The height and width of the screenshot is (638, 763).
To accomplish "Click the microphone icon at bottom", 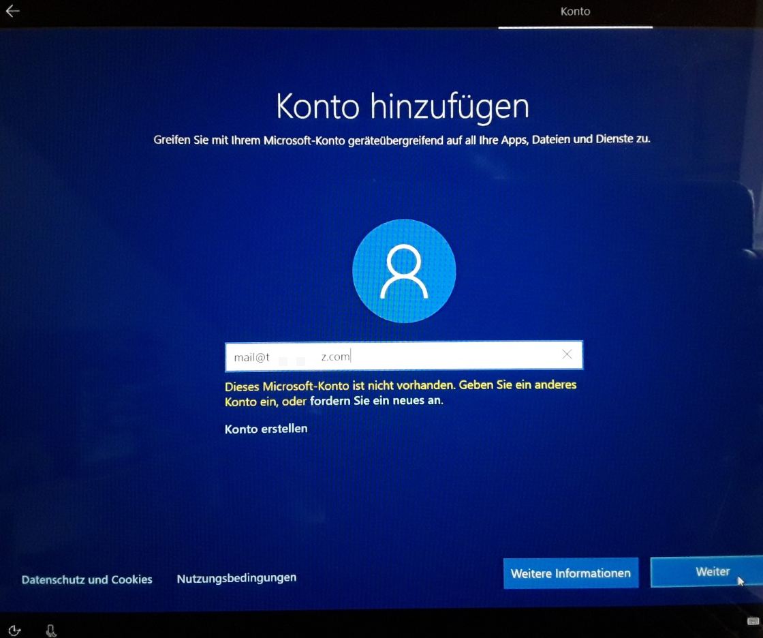I will tap(50, 631).
